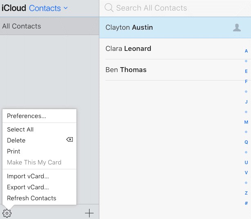The width and height of the screenshot is (251, 219).
Task: Select Refresh Contacts menu entry
Action: coord(39,198)
